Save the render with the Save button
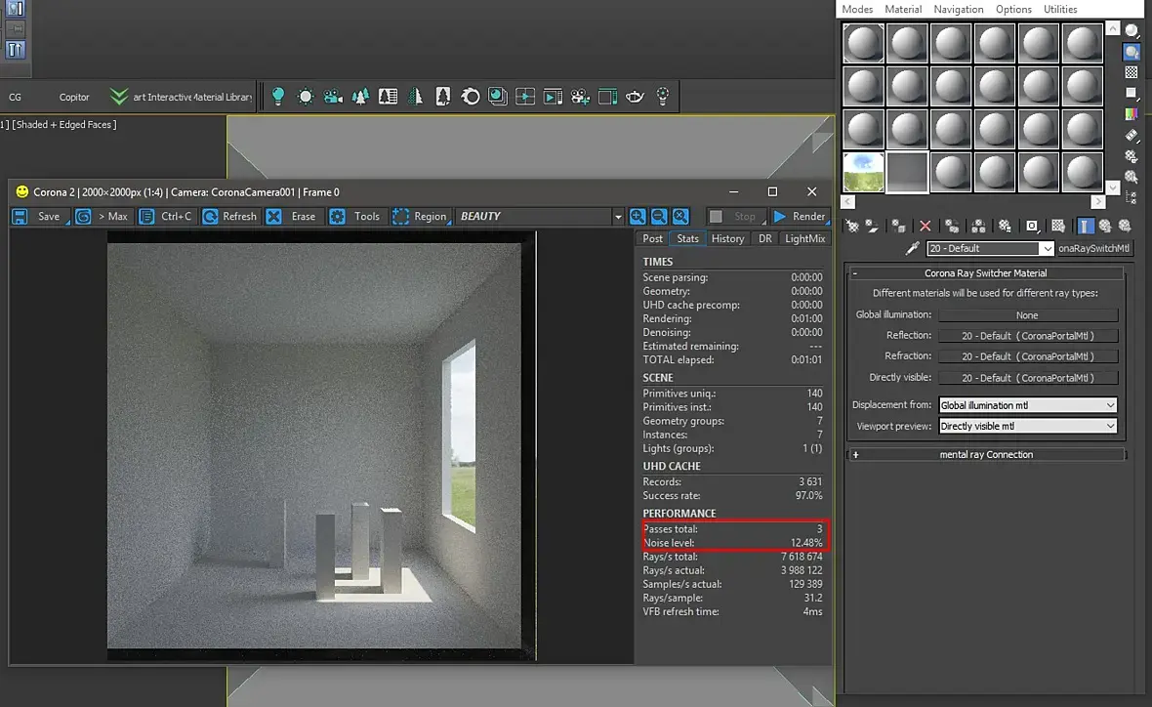Screen dimensions: 1152x707 (40, 216)
